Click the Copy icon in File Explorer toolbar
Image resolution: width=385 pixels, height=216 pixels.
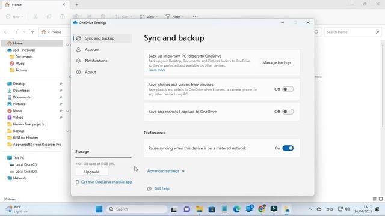[x=49, y=17]
